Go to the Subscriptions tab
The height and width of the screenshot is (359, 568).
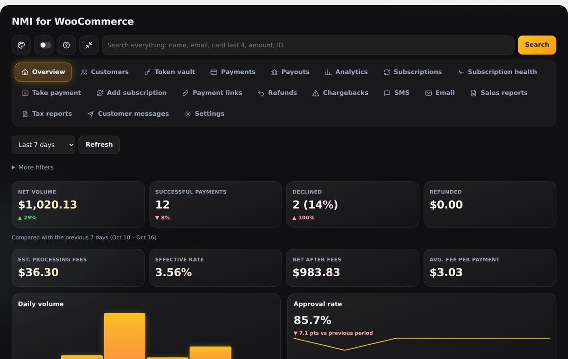click(x=413, y=72)
